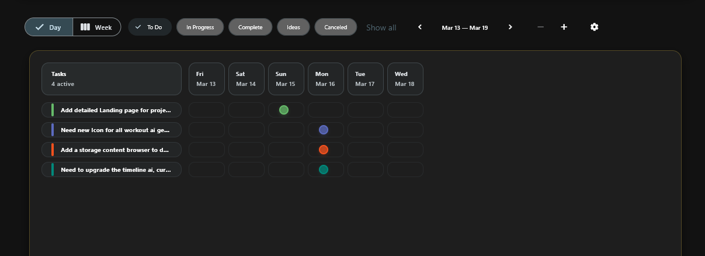Open task Add a storage content browser

pyautogui.click(x=112, y=150)
